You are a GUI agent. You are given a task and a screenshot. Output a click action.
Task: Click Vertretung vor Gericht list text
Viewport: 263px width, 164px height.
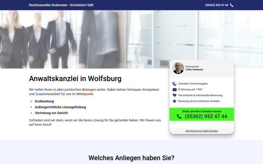[51, 113]
